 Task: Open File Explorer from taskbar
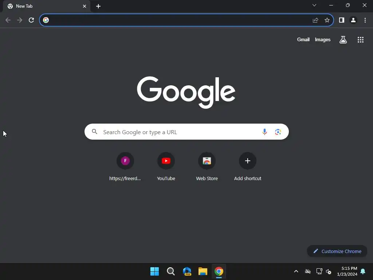(x=203, y=271)
